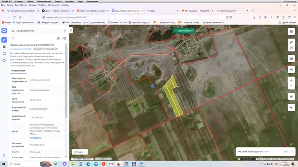The image size is (298, 167).
Task: Share the current map view
Action: click(291, 70)
